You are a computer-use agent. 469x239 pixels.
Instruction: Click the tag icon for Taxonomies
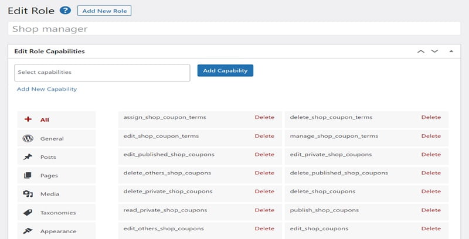tap(28, 213)
